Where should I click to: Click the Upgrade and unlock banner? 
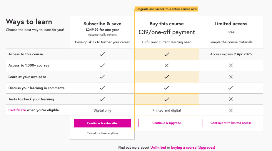point(167,9)
